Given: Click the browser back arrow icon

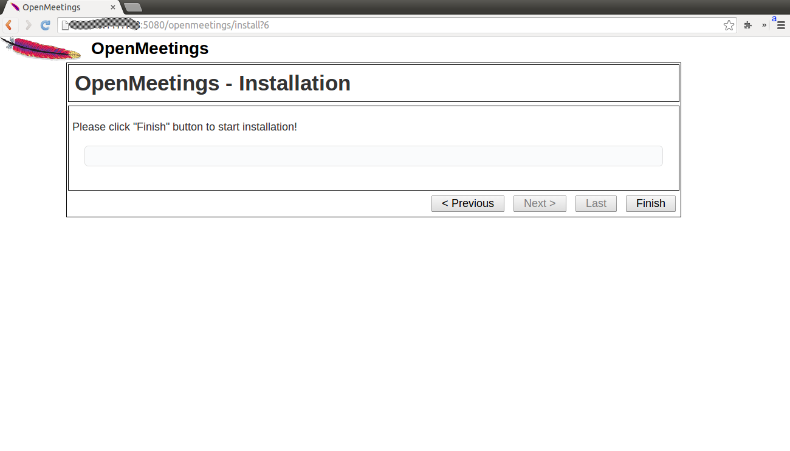Looking at the screenshot, I should click(x=9, y=25).
